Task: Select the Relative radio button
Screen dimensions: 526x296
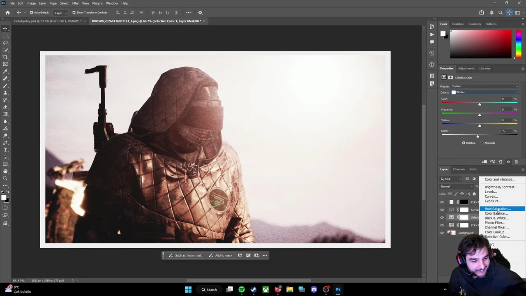Action: [464, 143]
